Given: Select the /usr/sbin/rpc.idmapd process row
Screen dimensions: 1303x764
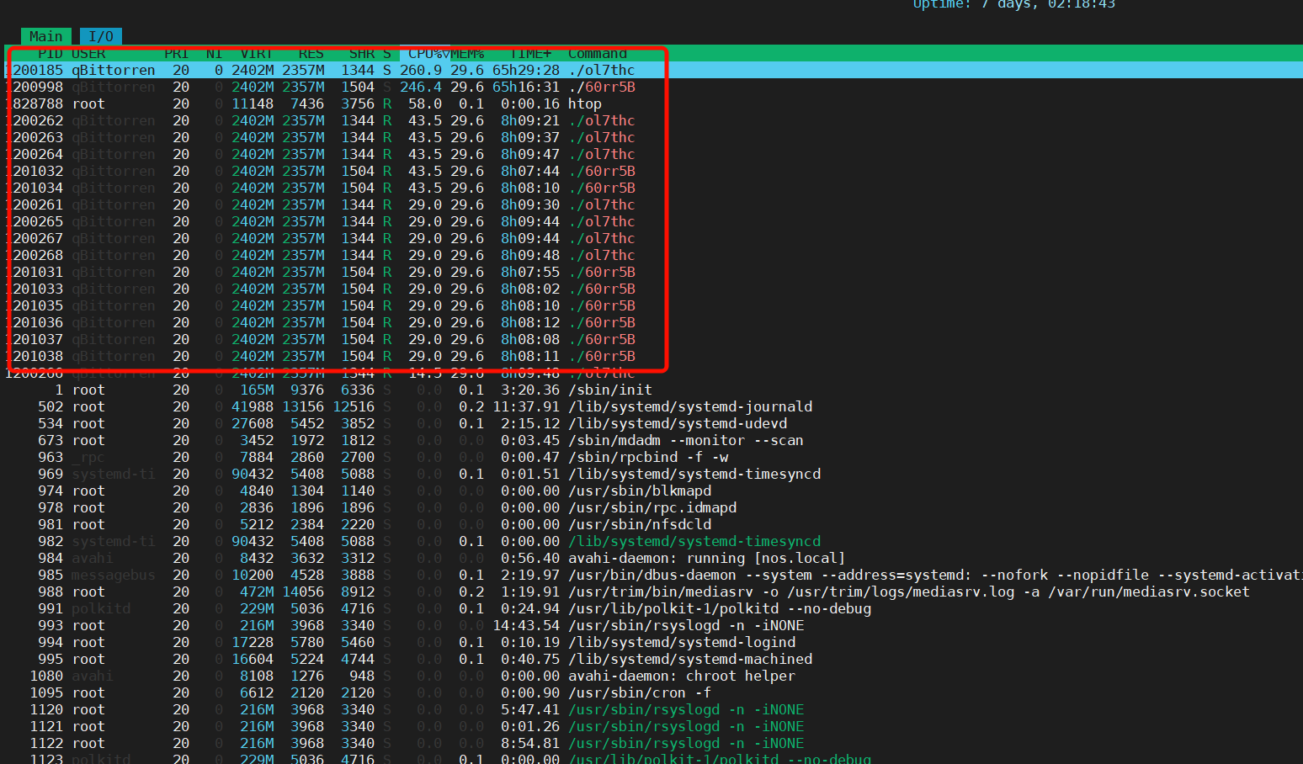Looking at the screenshot, I should point(653,507).
